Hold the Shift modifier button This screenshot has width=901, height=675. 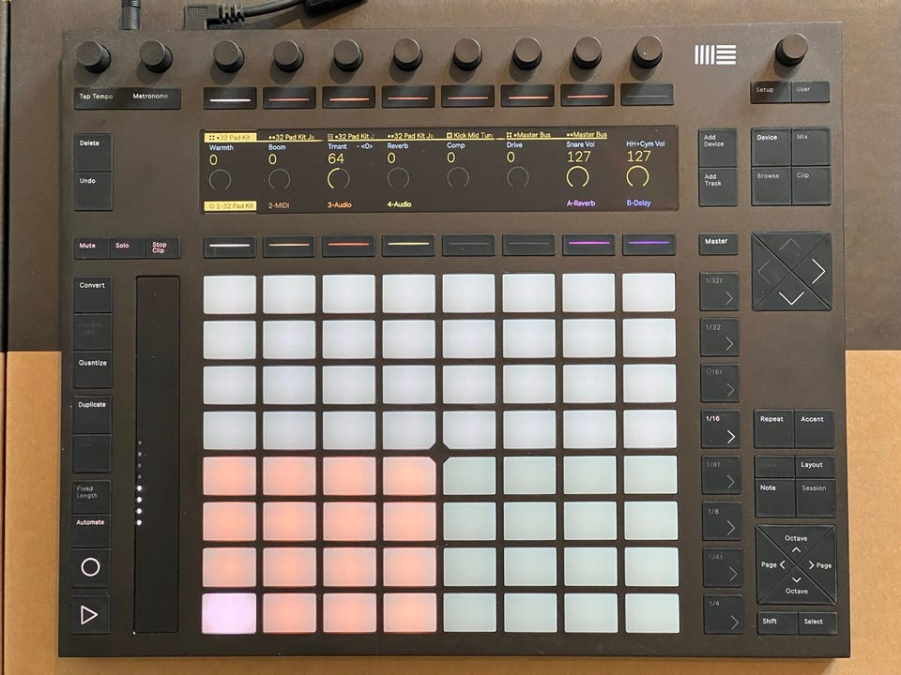click(776, 622)
